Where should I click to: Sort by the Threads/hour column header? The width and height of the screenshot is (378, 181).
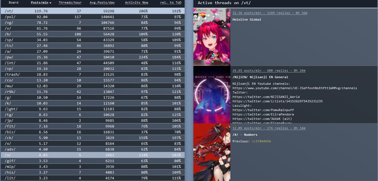click(x=70, y=3)
